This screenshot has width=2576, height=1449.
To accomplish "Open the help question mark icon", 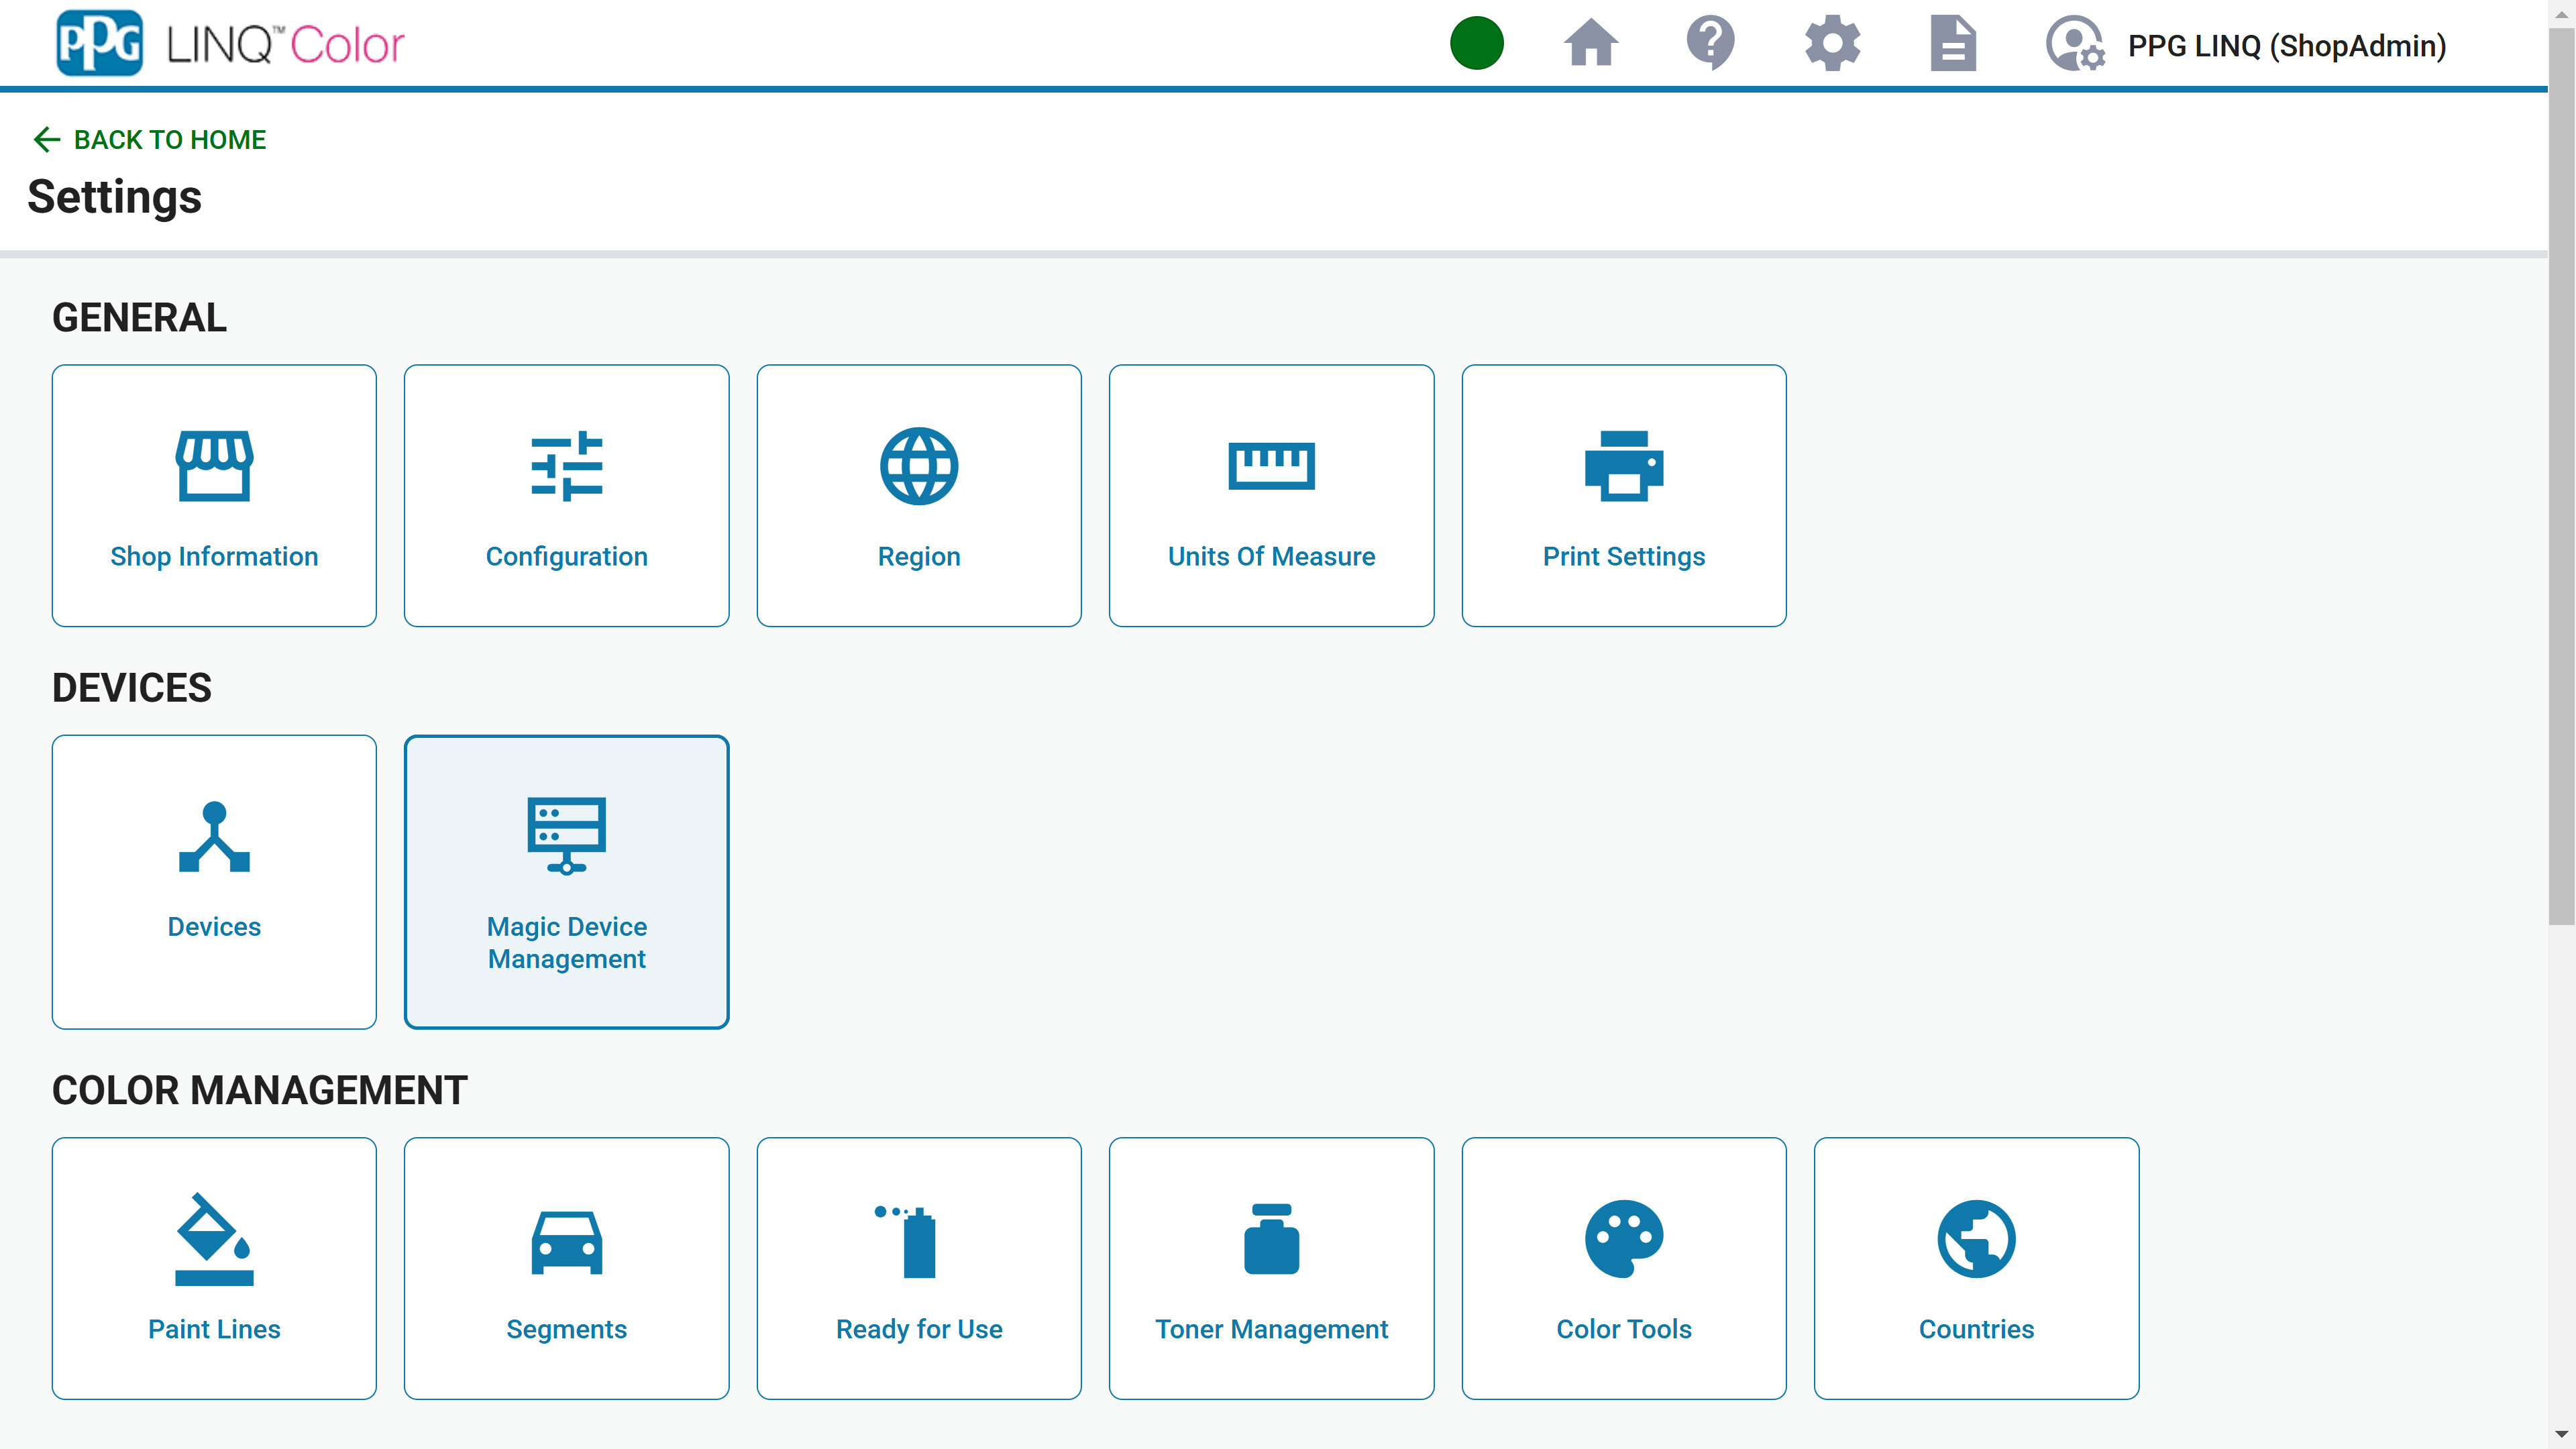I will 1710,44.
